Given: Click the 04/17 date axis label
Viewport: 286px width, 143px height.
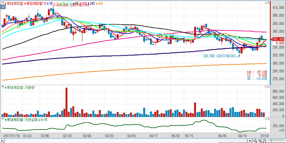Looking at the screenshot, I should [x=154, y=136].
